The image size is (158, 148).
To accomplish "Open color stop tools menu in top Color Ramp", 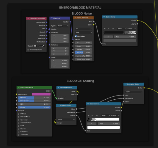I will tap(113, 29).
